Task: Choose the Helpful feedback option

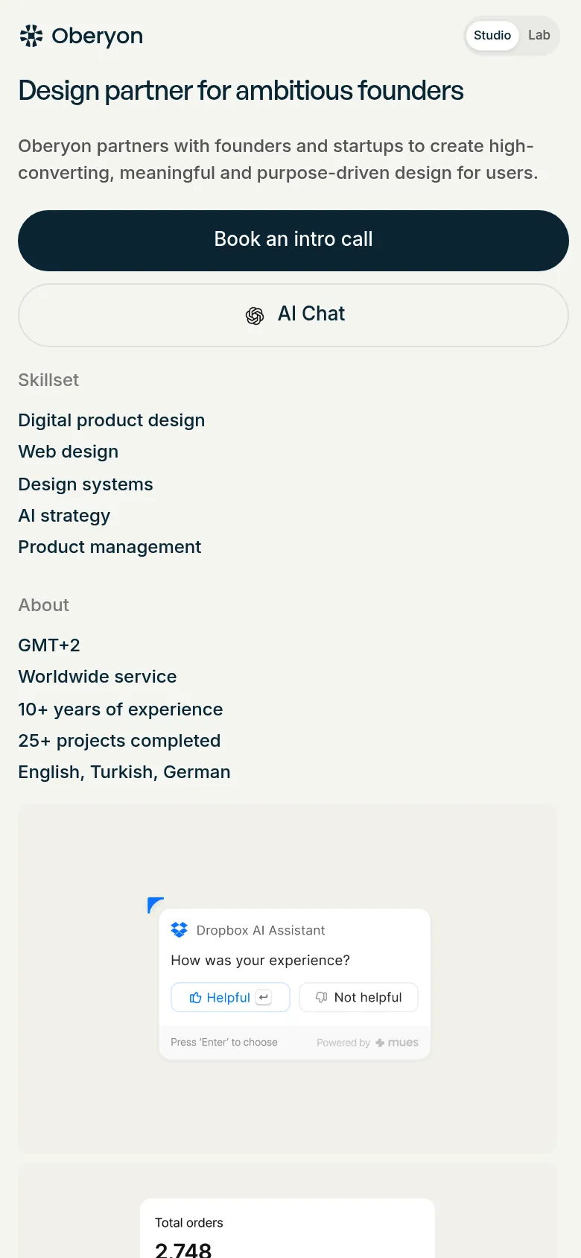Action: 230,997
